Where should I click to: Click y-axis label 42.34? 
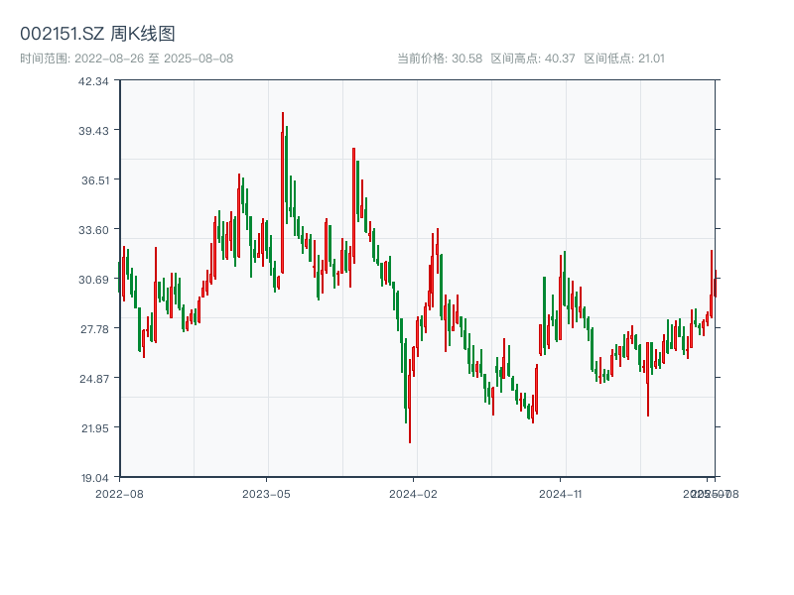(x=93, y=81)
